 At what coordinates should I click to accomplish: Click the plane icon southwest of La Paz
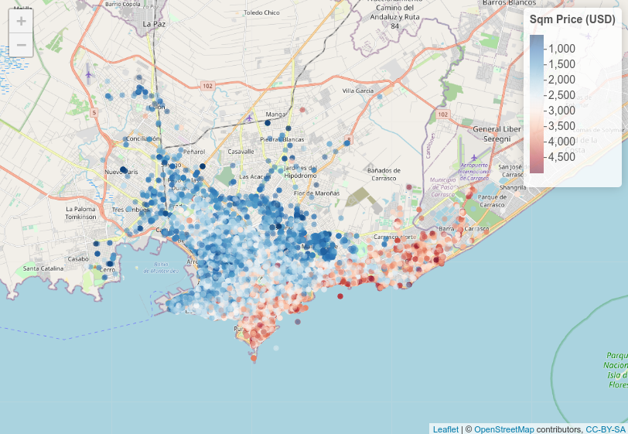88,75
